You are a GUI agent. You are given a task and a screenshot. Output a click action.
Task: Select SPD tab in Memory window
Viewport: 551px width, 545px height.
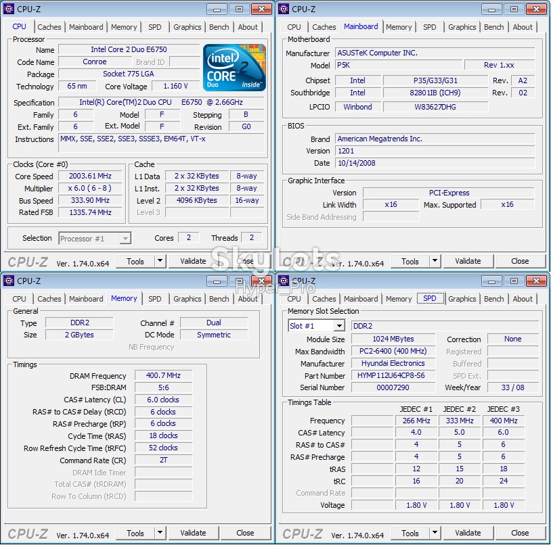154,299
